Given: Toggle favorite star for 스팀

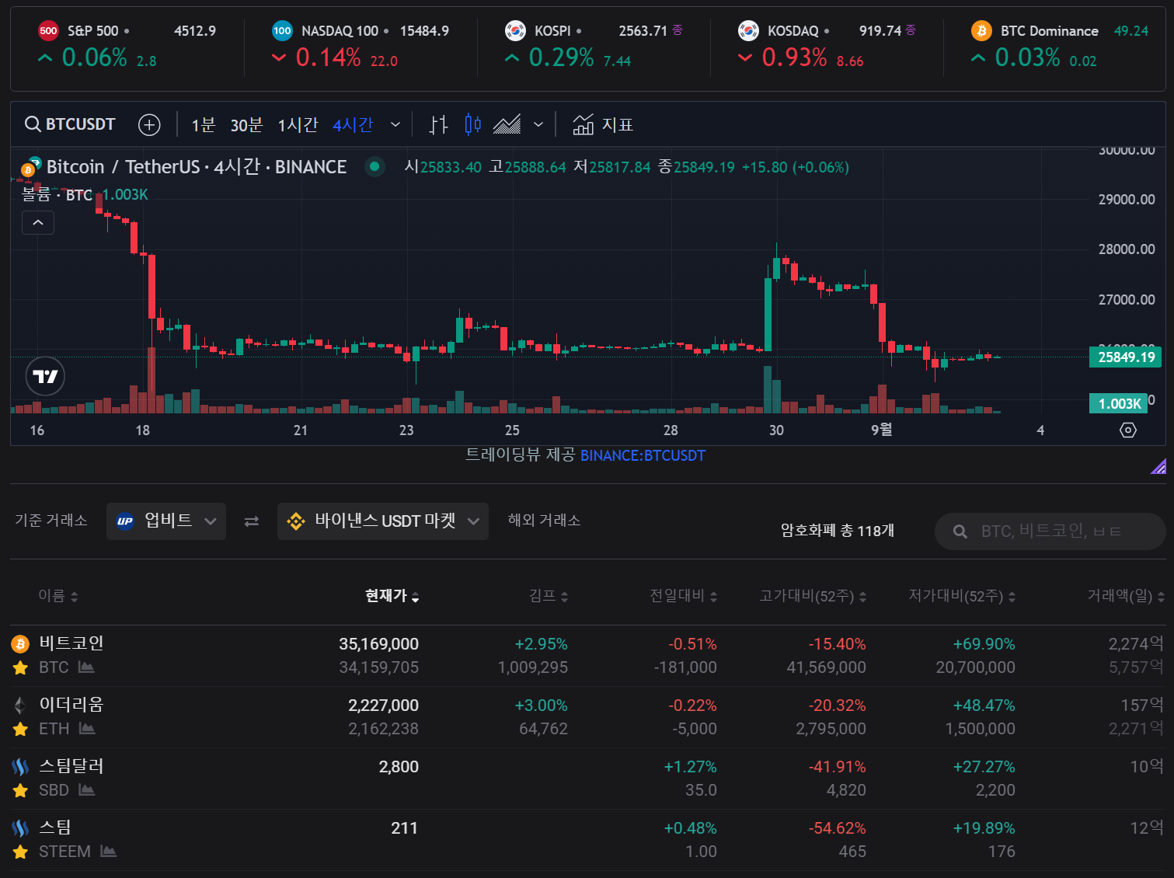Looking at the screenshot, I should [20, 852].
